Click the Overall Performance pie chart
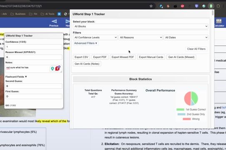Screen dimensions: 226x150 coord(191,99)
